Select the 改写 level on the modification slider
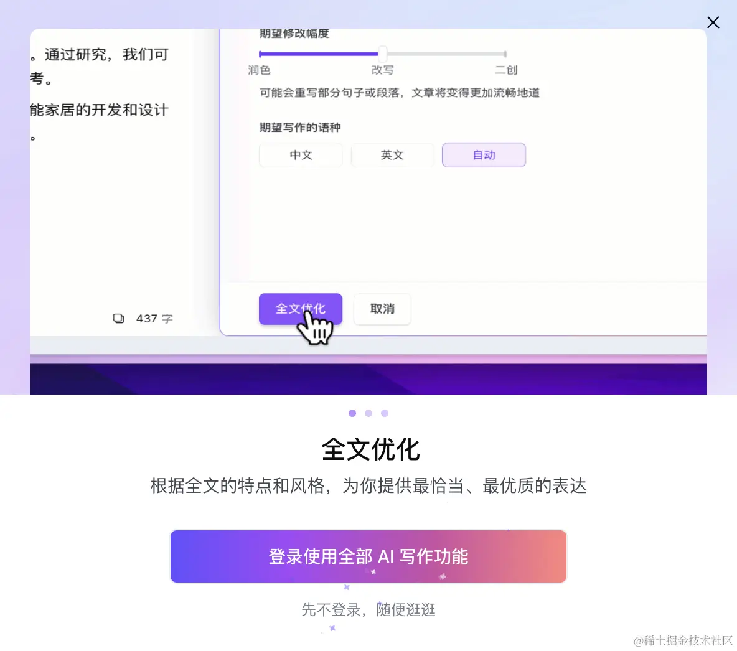This screenshot has width=737, height=651. [382, 54]
